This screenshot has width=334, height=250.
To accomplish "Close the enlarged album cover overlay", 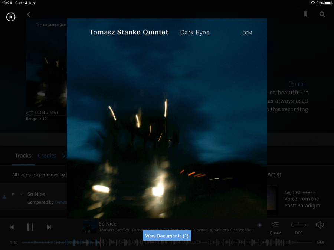I will tap(11, 17).
